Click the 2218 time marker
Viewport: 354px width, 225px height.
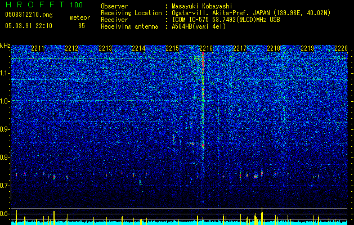click(274, 48)
